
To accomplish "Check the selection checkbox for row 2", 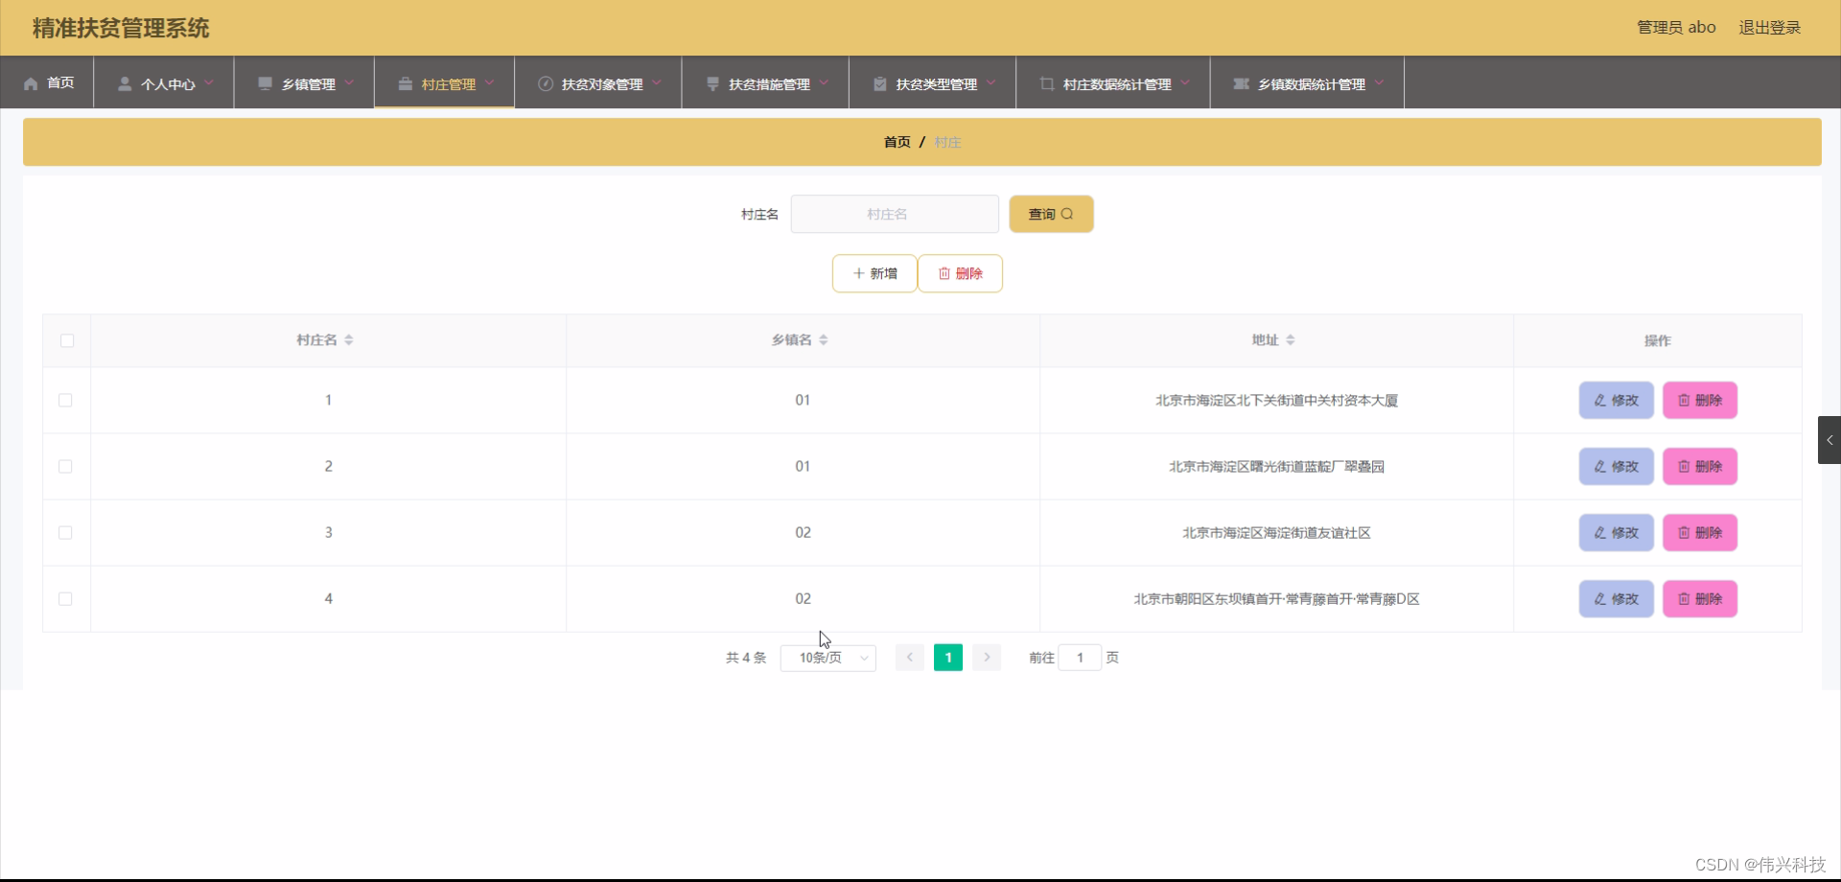I will pyautogui.click(x=65, y=467).
